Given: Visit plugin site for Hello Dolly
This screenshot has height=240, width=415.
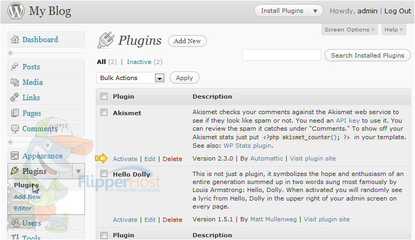Looking at the screenshot, I should (327, 219).
